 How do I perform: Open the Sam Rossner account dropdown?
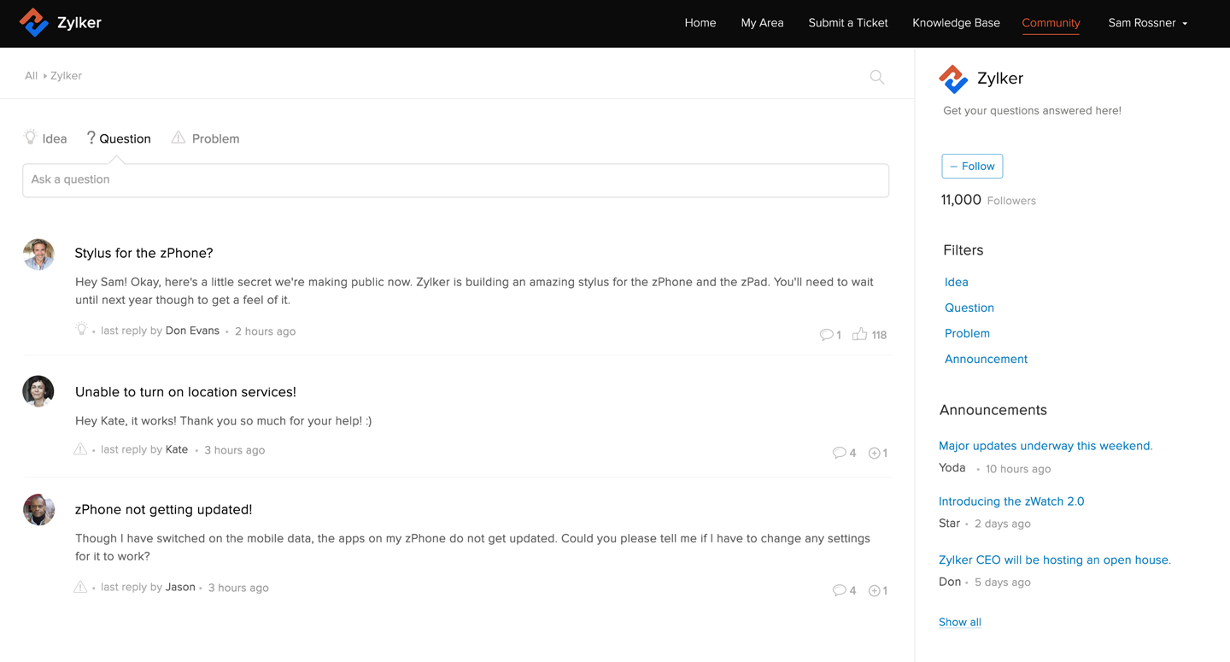tap(1147, 23)
